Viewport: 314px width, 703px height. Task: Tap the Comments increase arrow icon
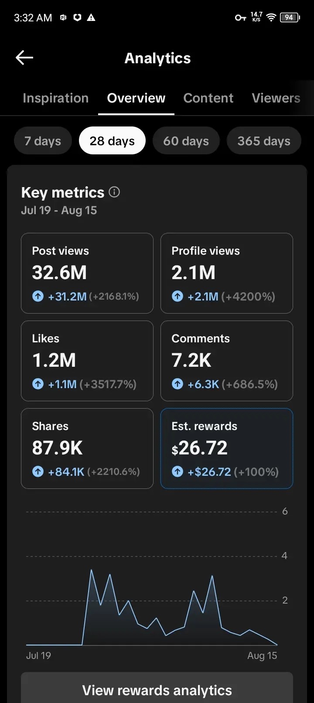(177, 384)
